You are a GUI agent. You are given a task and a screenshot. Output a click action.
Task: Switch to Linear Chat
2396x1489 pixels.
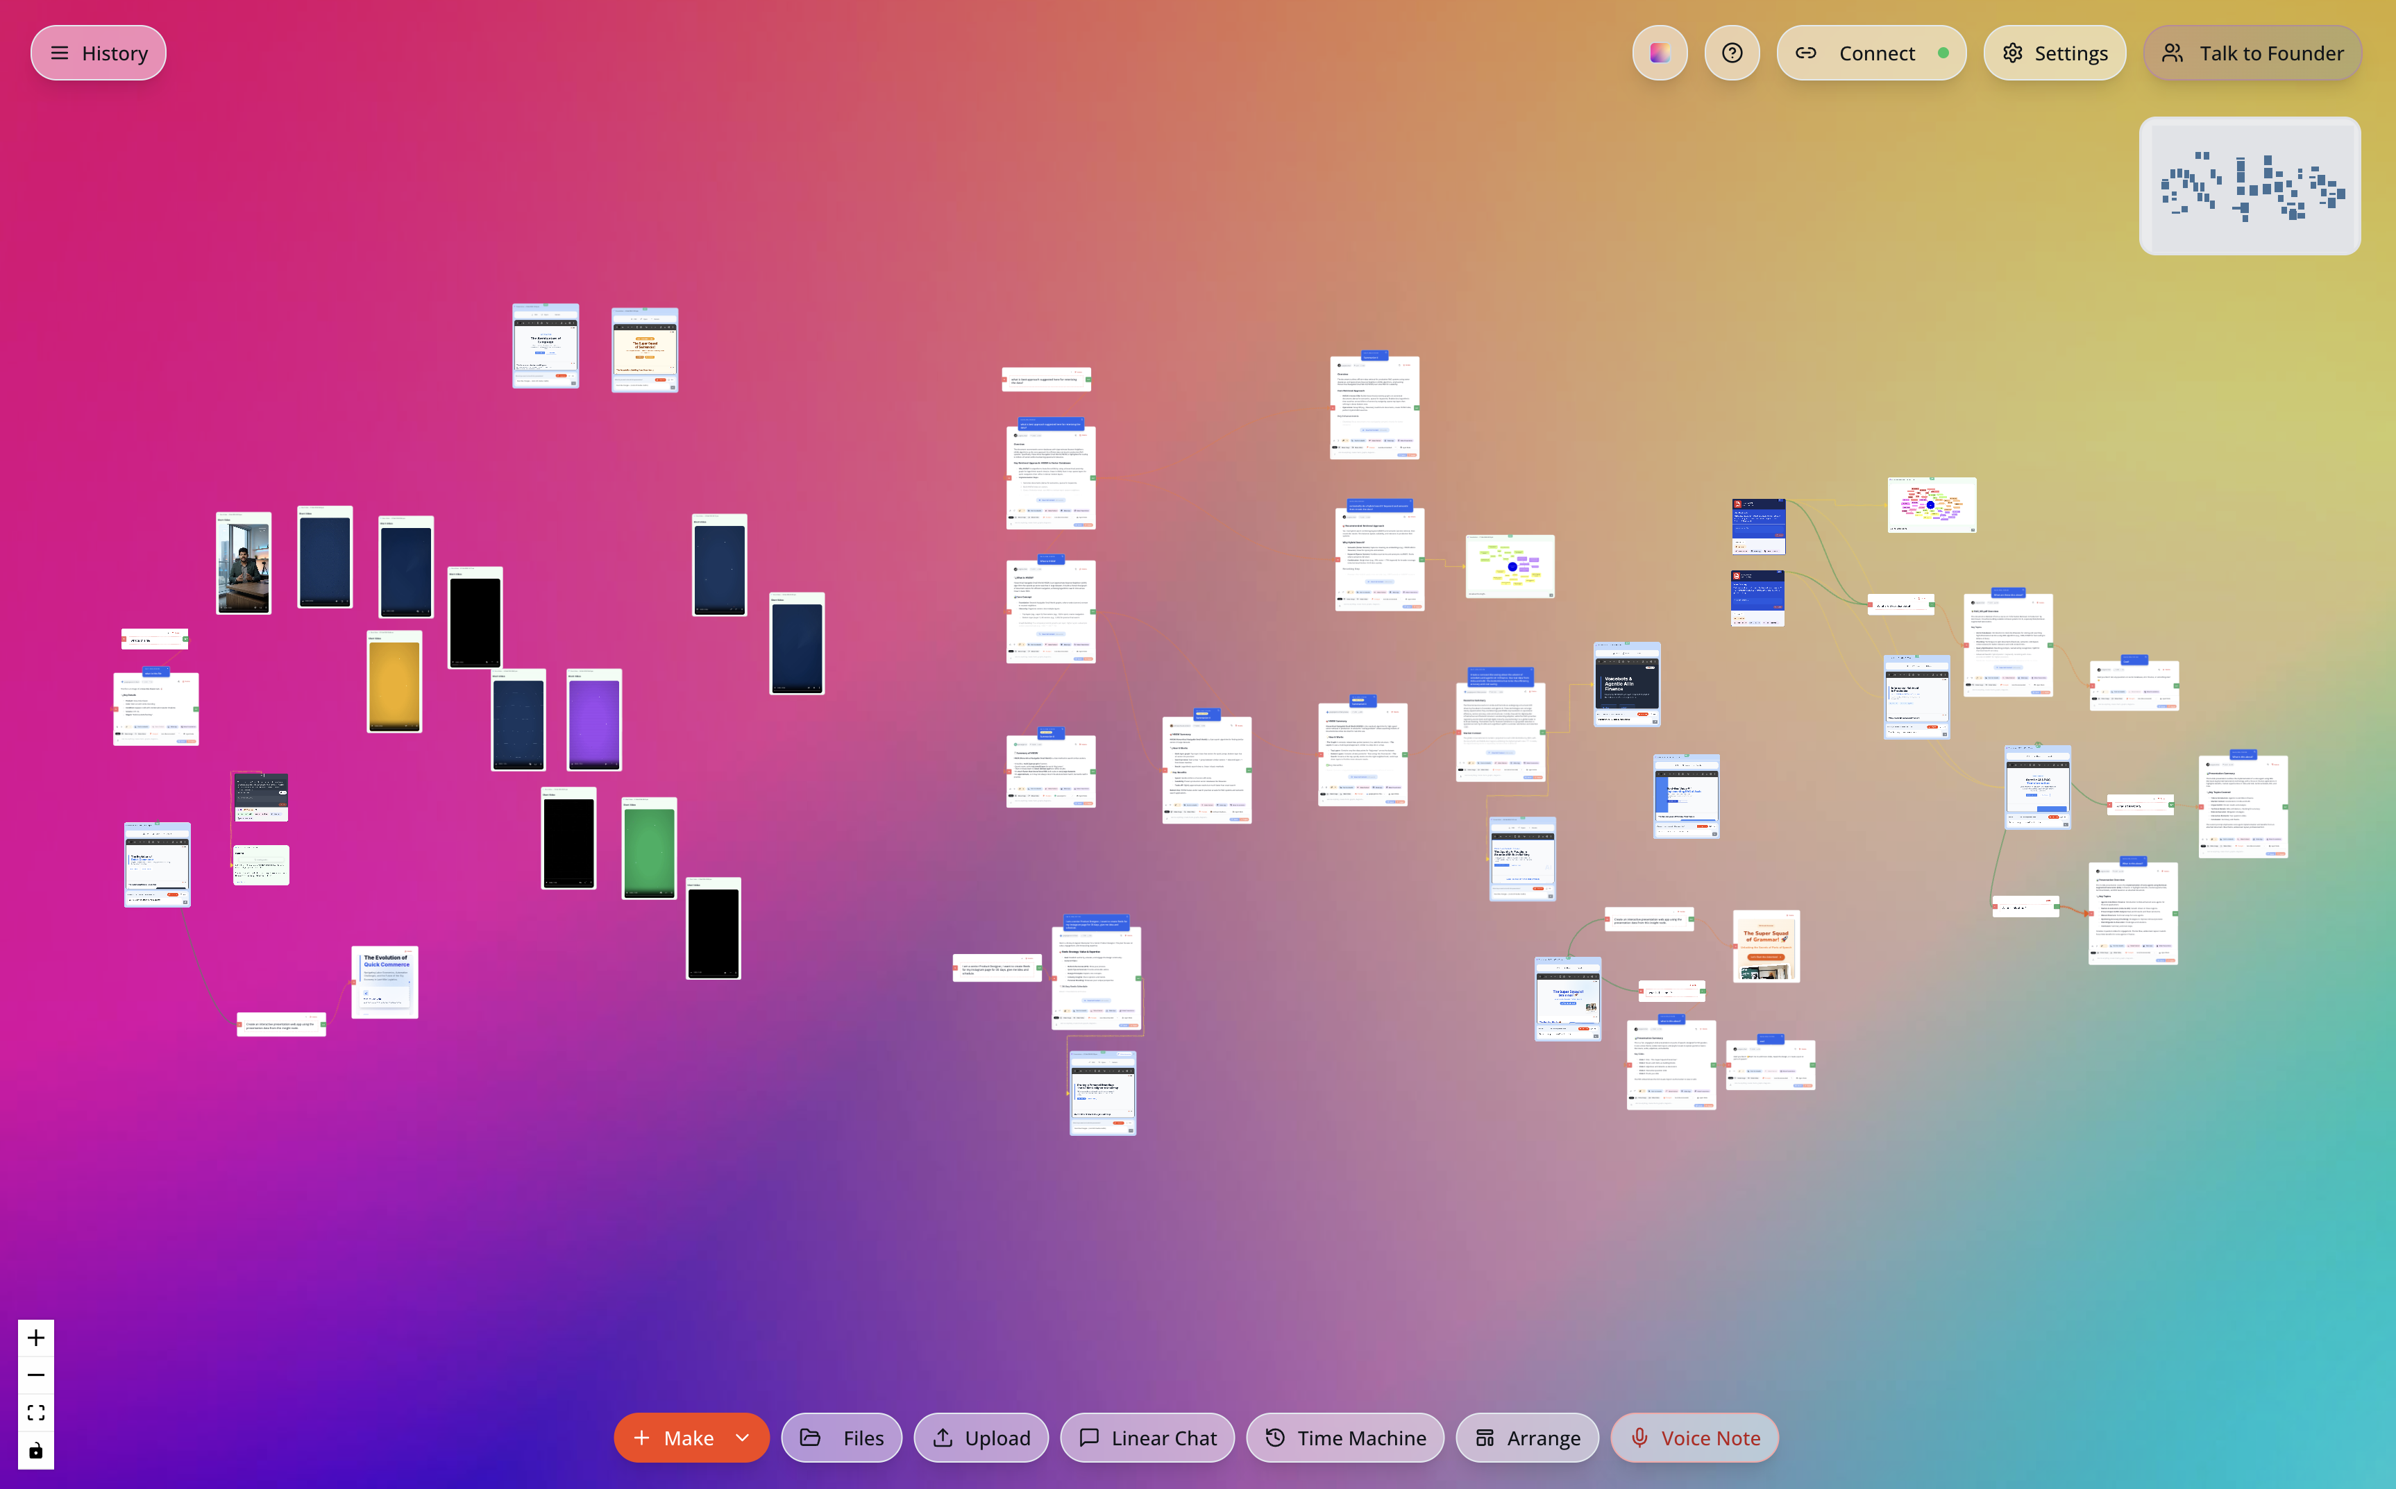tap(1147, 1438)
